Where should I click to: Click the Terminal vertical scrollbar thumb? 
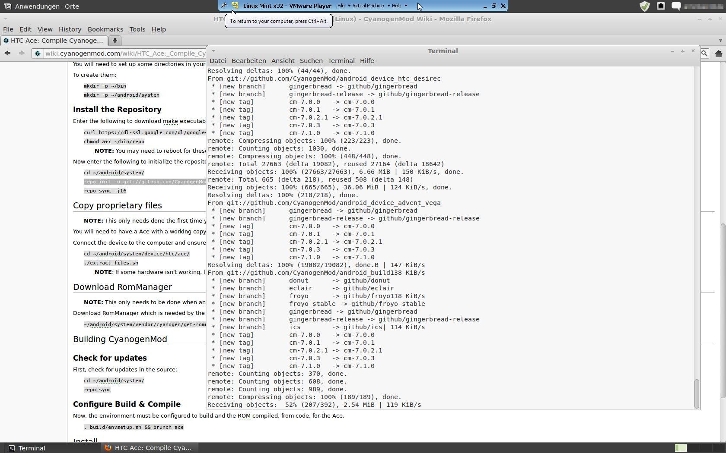pos(696,393)
